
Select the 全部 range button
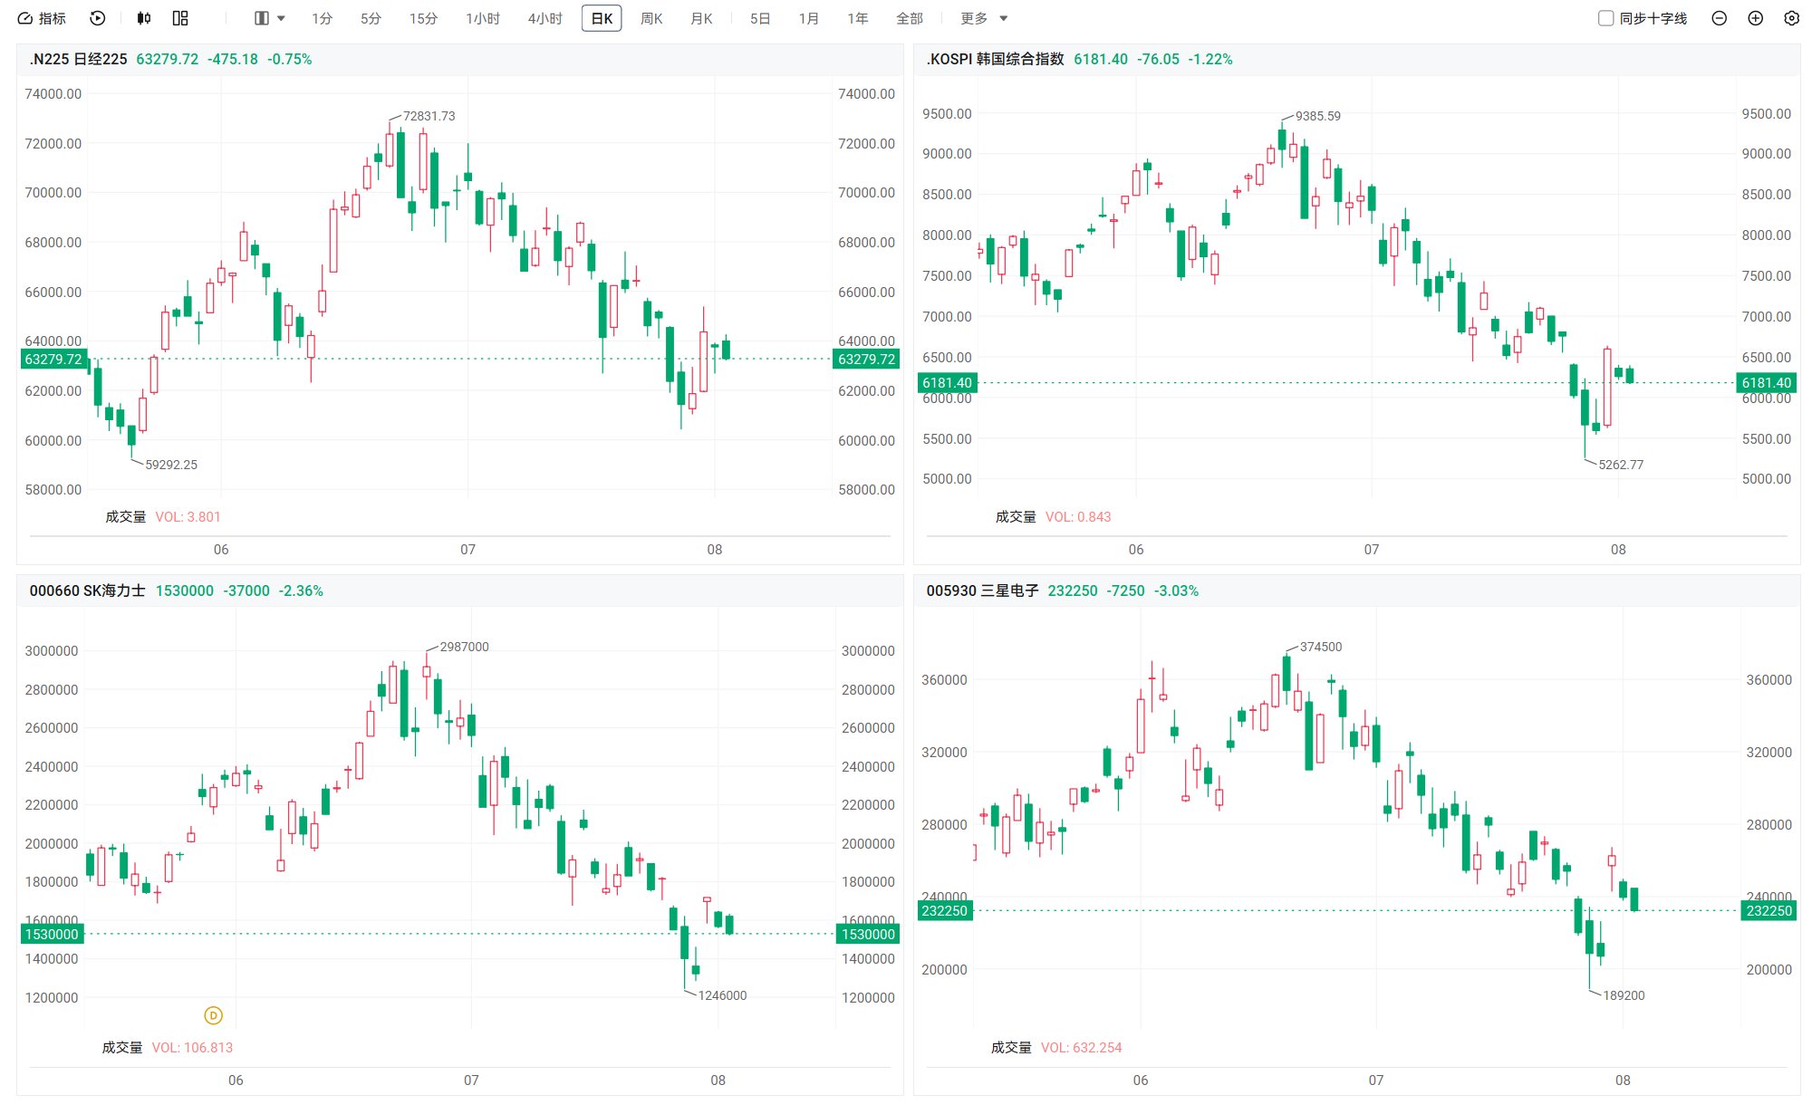tap(909, 18)
